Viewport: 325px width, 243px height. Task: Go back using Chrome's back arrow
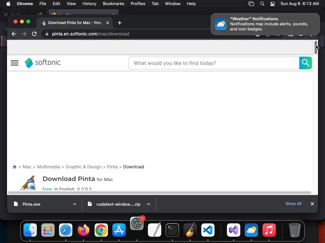coord(14,34)
